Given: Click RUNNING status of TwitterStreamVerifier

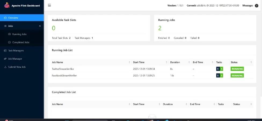Looking at the screenshot, I should (x=237, y=69).
